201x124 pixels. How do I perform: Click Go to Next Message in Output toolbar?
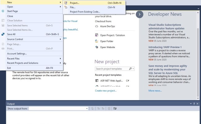pyautogui.click(x=103, y=108)
